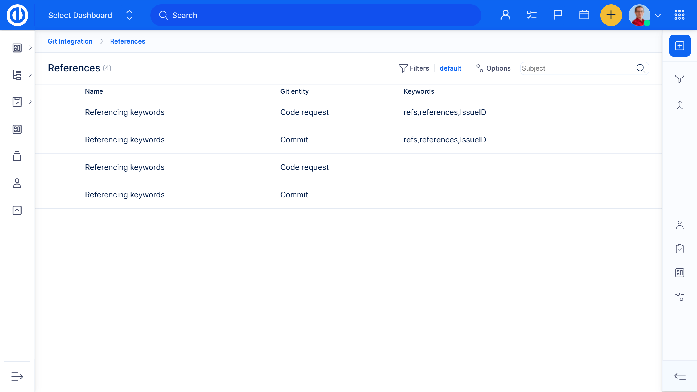Click the person icon in the right sidebar
The height and width of the screenshot is (392, 697).
(680, 225)
